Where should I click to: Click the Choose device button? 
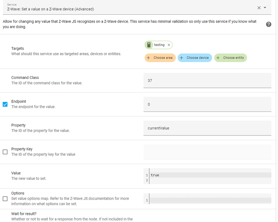(x=195, y=58)
